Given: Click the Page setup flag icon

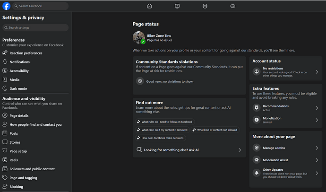Looking at the screenshot, I should [x=5, y=151].
